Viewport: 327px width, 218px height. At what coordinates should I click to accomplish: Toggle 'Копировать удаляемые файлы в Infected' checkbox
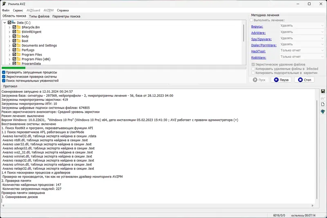pos(253,69)
